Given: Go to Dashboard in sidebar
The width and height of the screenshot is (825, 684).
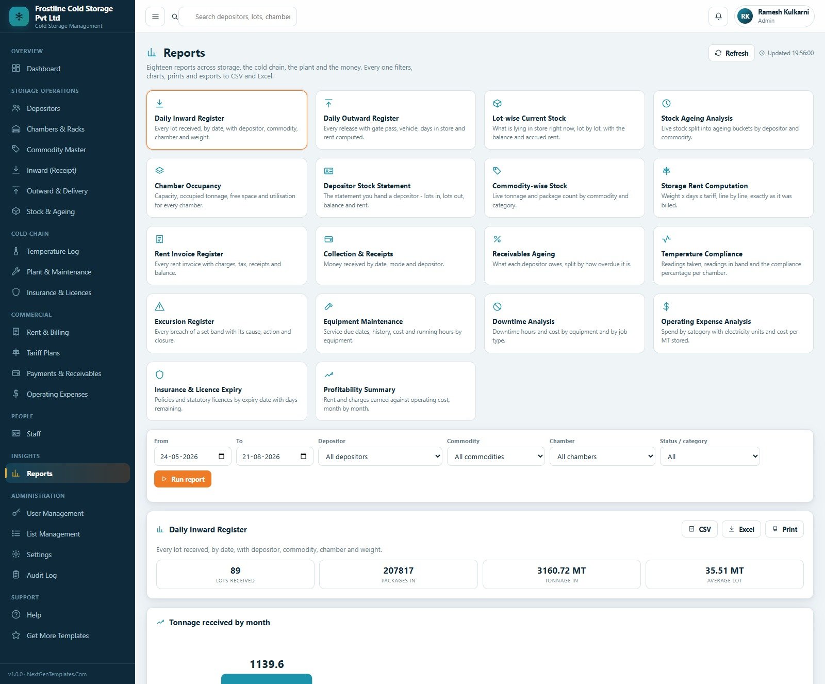Looking at the screenshot, I should tap(67, 69).
